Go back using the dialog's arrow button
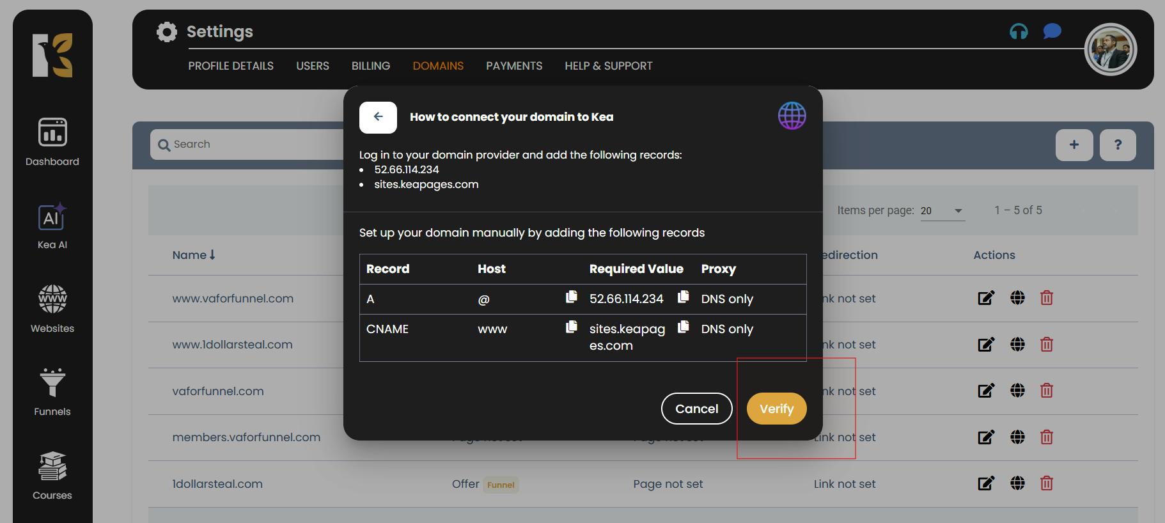 pos(378,117)
